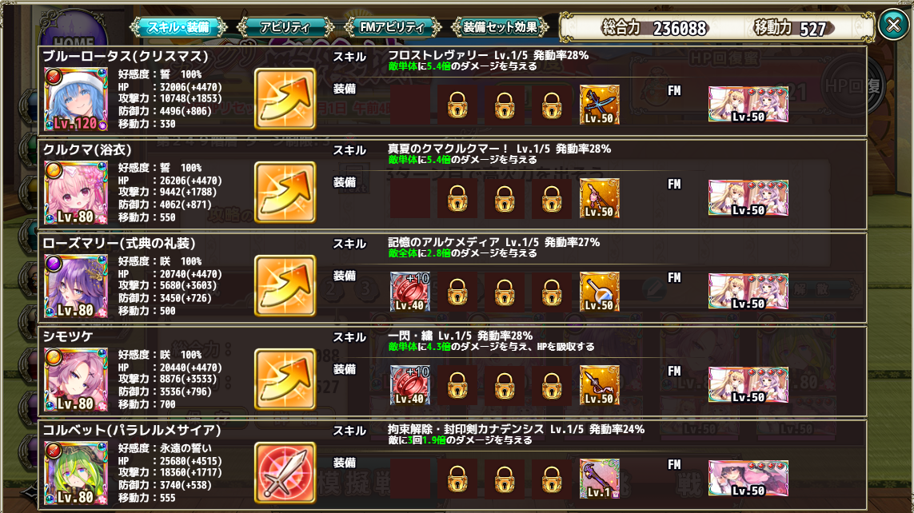Select コルベット sword skill icon
The height and width of the screenshot is (513, 914).
point(285,472)
